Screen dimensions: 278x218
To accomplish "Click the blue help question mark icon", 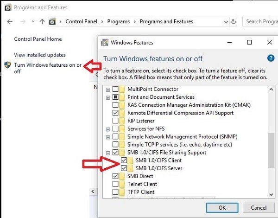I will click(x=271, y=58).
